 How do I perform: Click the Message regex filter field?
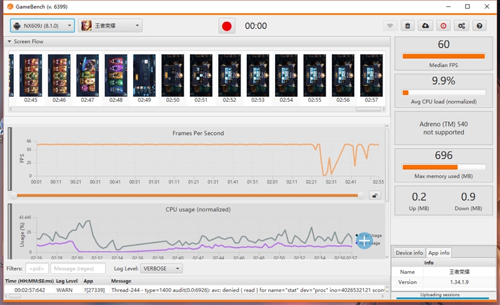click(77, 268)
